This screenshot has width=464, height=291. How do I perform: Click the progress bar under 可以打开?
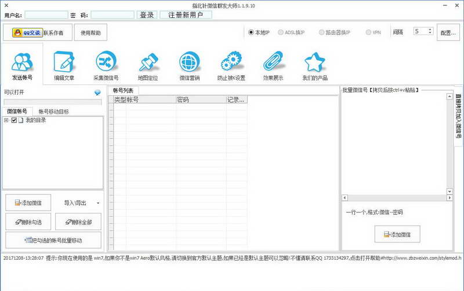click(53, 102)
